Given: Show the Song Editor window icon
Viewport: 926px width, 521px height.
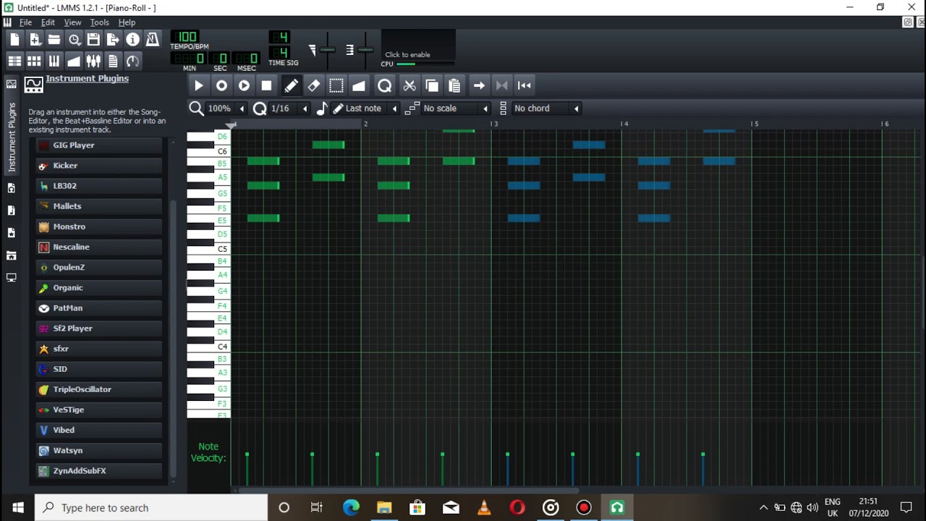Looking at the screenshot, I should (x=14, y=61).
